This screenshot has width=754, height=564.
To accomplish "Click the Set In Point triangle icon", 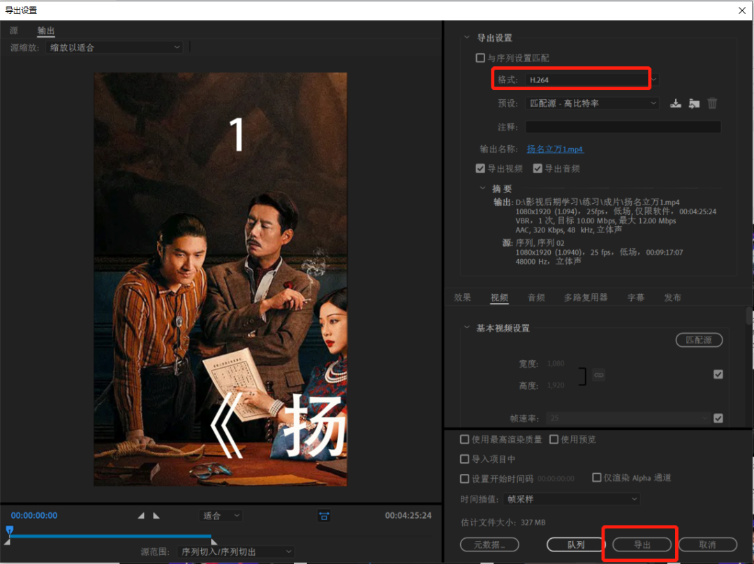I will tap(141, 516).
